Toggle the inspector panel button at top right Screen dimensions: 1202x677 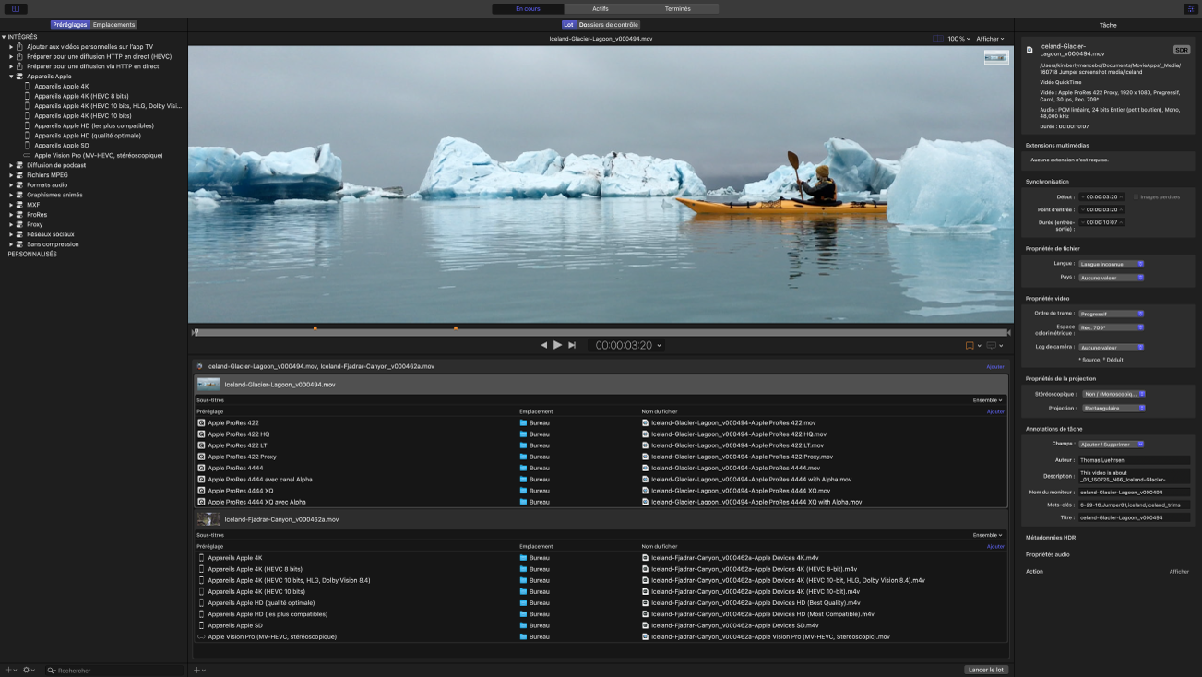(1190, 8)
